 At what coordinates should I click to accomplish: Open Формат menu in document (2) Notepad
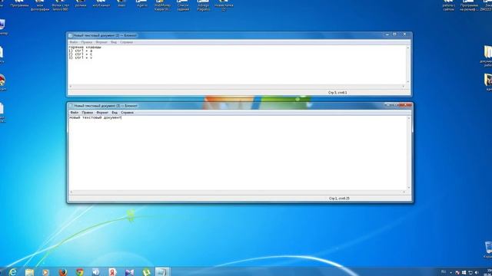tap(101, 42)
